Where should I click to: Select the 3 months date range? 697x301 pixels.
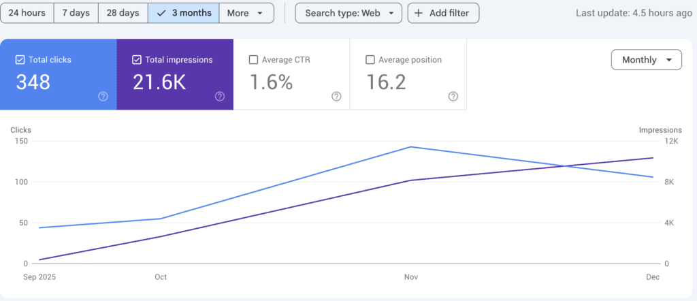(x=184, y=13)
